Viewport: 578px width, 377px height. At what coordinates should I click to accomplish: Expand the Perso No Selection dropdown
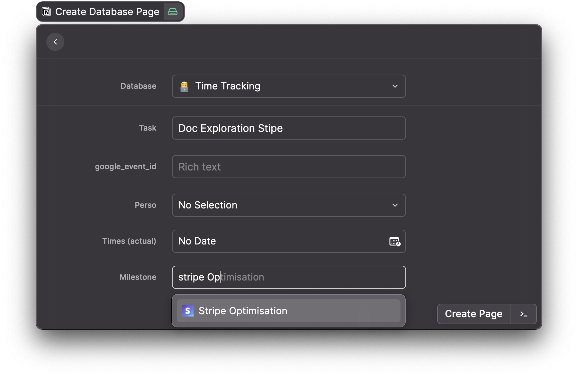[289, 205]
